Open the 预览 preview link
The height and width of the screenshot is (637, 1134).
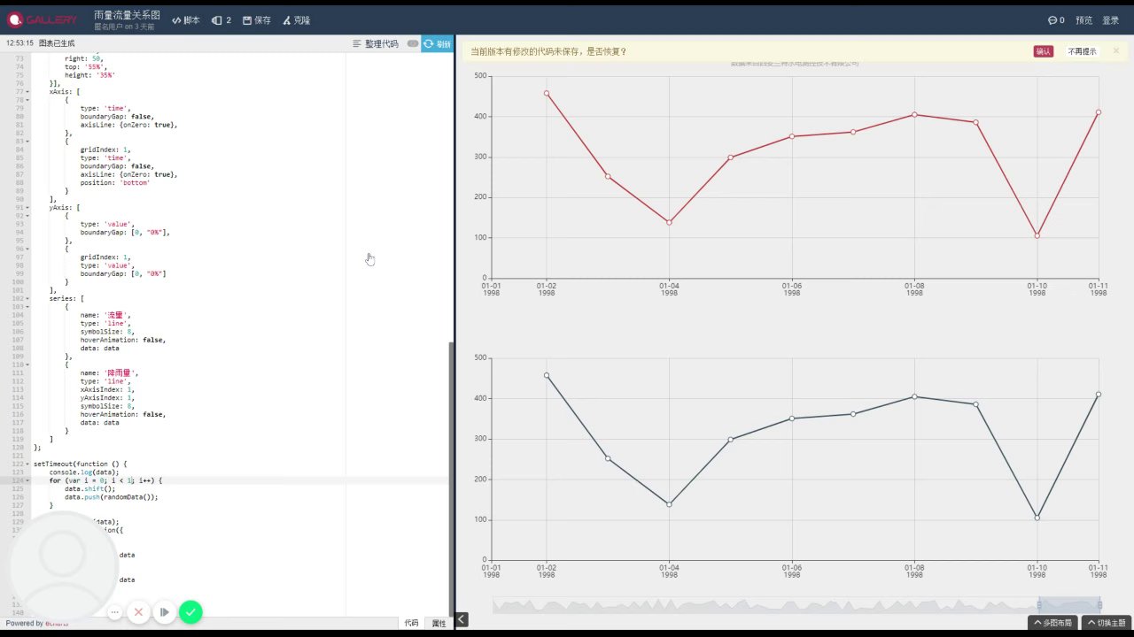click(1084, 19)
